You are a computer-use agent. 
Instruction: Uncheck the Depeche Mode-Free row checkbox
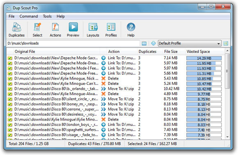pyautogui.click(x=10, y=73)
